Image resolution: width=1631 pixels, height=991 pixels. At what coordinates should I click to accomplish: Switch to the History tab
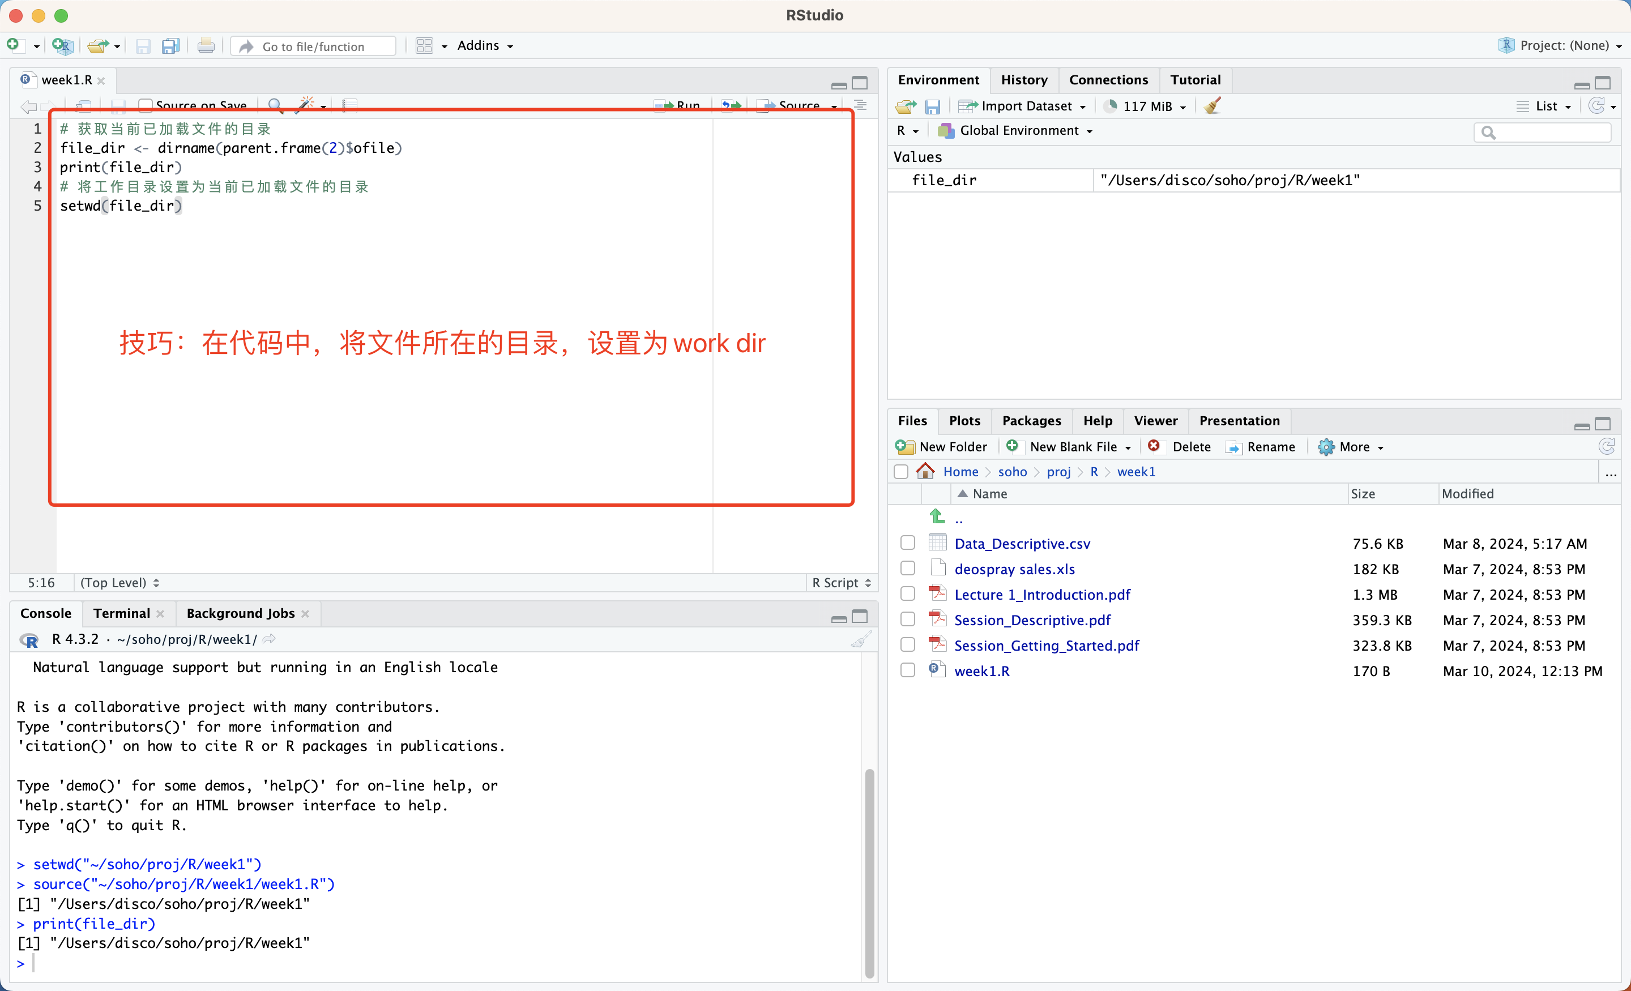point(1023,80)
